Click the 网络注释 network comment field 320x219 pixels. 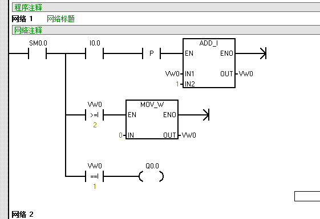[166, 30]
